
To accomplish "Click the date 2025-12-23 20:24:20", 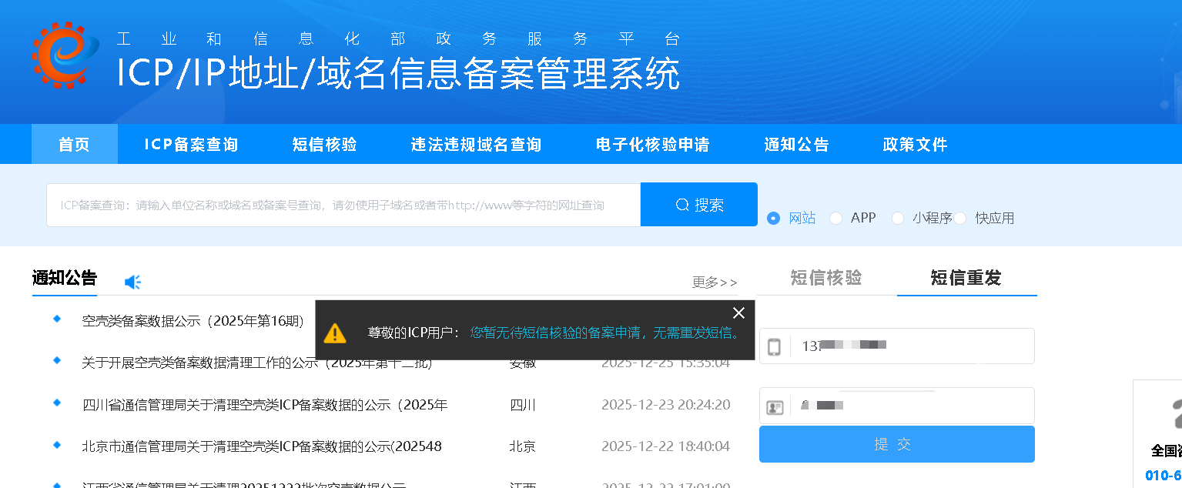I will point(666,405).
